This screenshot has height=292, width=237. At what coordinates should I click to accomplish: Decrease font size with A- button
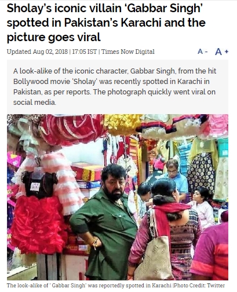tap(203, 52)
